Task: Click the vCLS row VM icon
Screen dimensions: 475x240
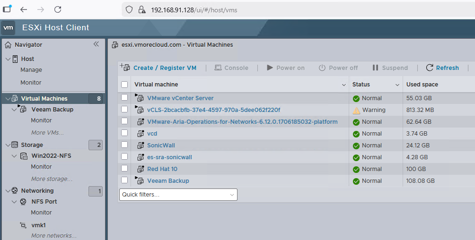Action: 140,109
